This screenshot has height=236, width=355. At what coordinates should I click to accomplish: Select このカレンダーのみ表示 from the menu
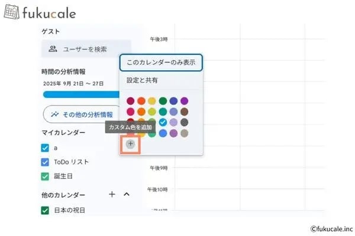(161, 62)
